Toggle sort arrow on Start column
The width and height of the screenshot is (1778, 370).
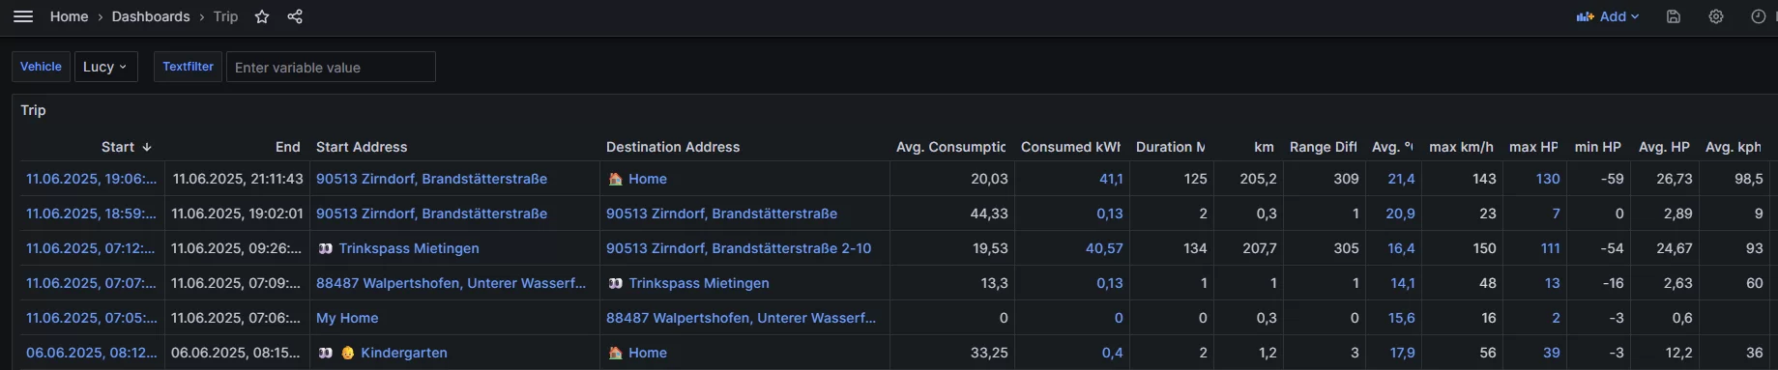[x=147, y=147]
